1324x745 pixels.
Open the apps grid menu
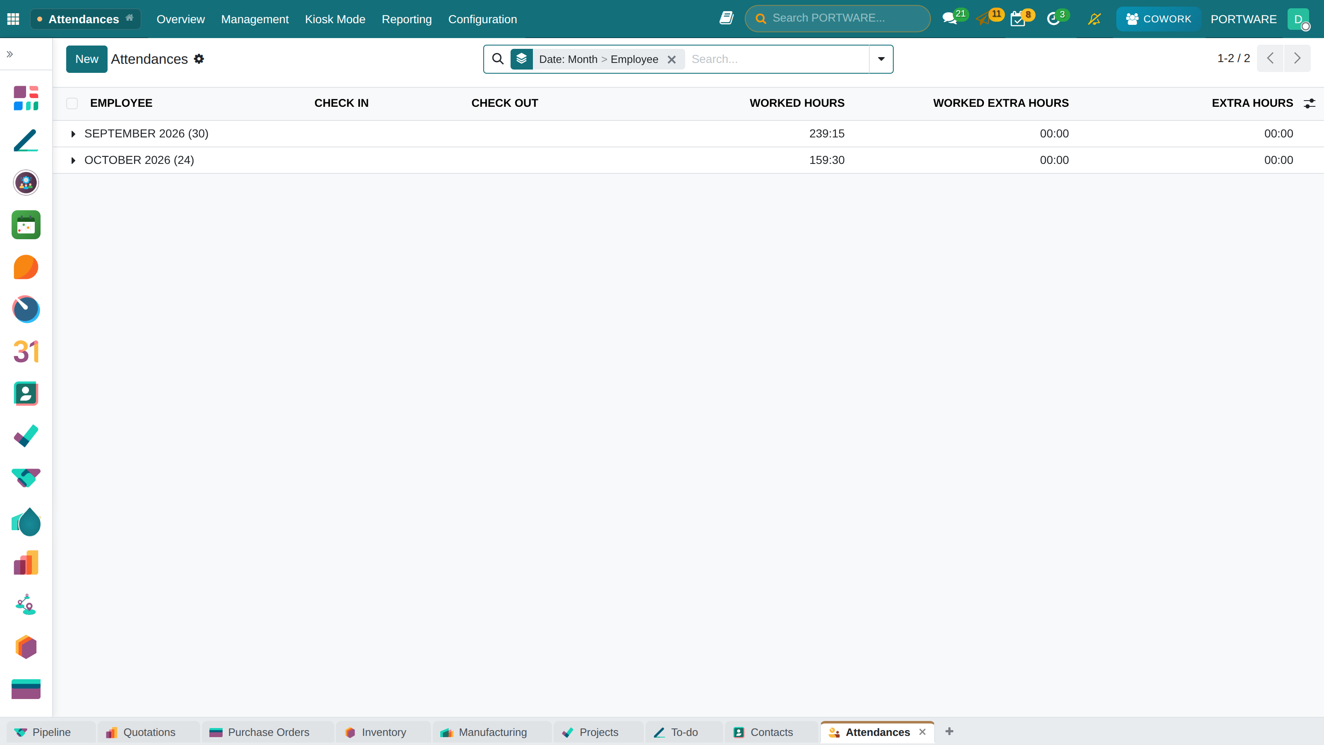click(13, 19)
